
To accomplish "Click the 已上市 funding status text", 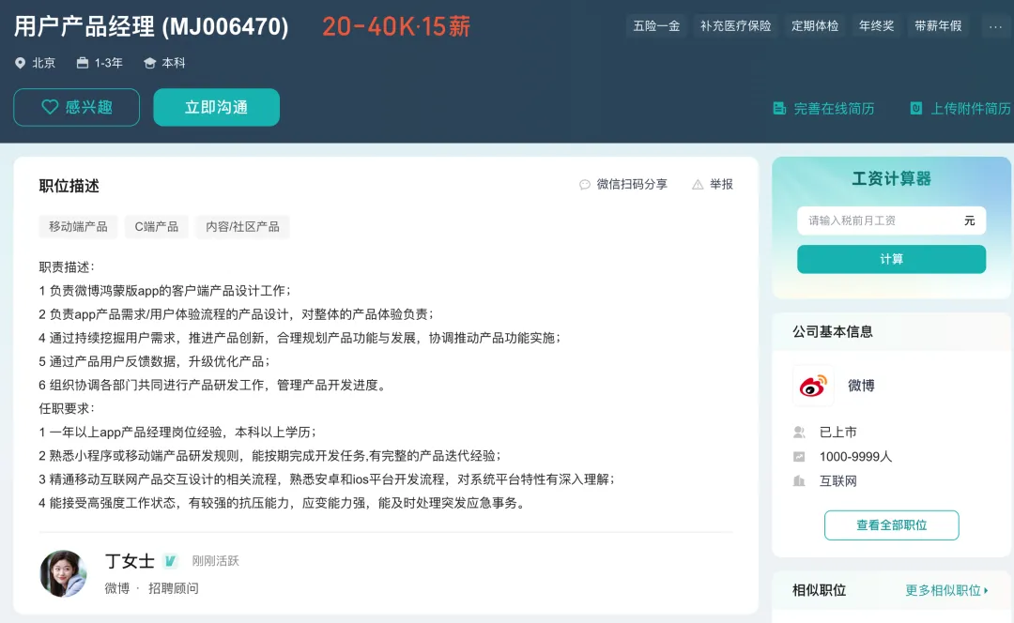I will click(x=838, y=433).
